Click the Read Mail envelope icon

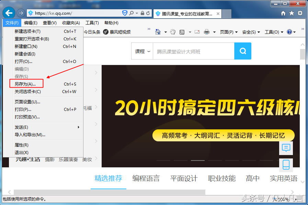(197, 32)
